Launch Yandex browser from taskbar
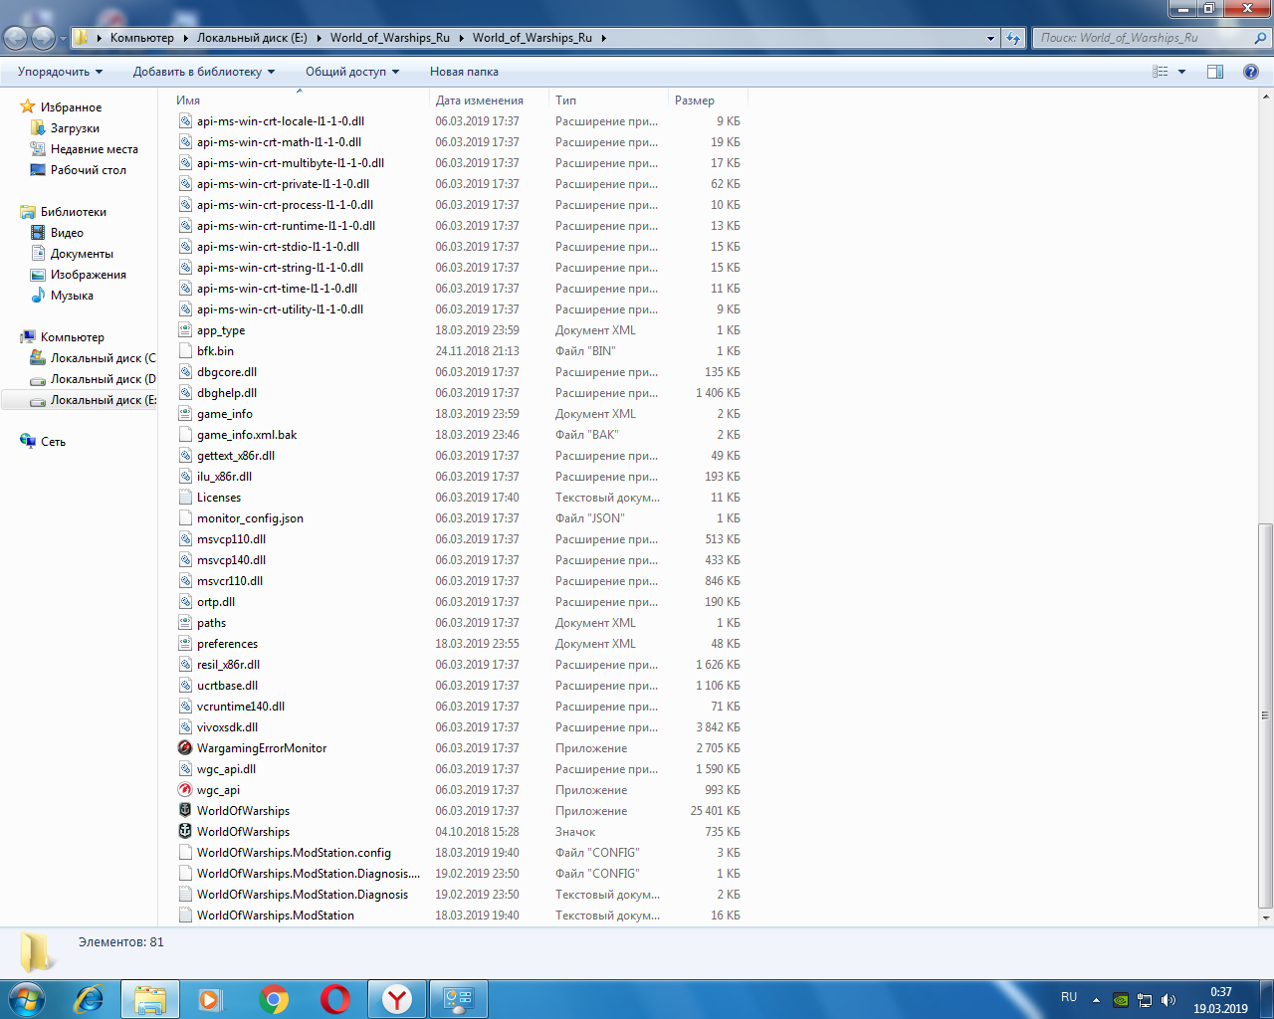The image size is (1274, 1019). point(397,998)
